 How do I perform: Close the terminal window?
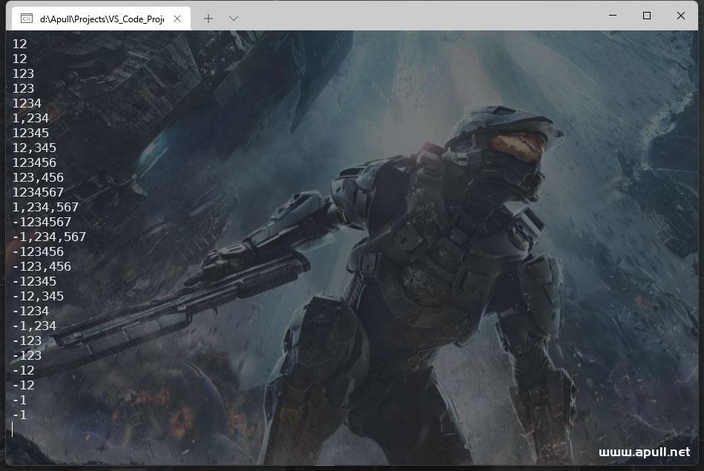tap(681, 16)
